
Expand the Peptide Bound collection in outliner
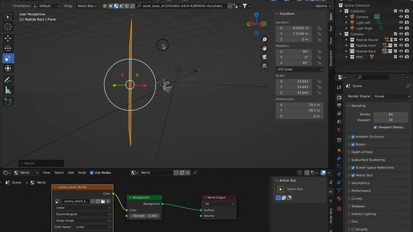(x=347, y=40)
